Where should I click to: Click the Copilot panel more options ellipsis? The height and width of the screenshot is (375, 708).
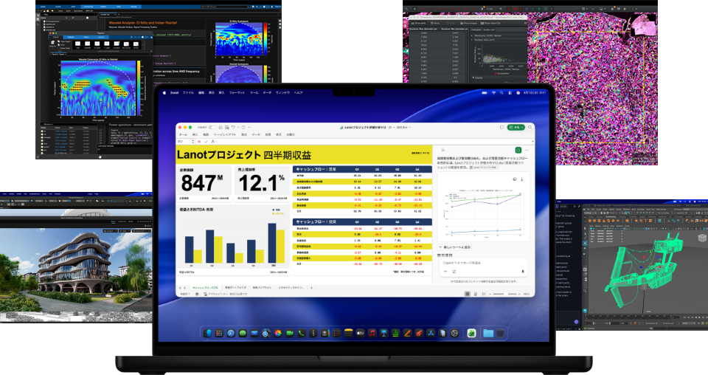528,151
